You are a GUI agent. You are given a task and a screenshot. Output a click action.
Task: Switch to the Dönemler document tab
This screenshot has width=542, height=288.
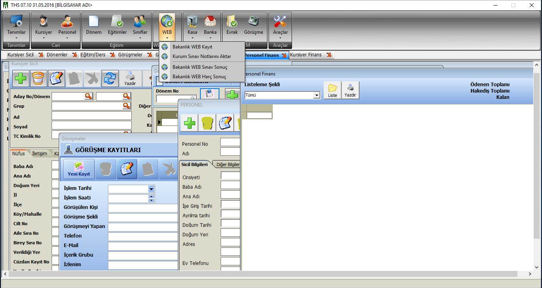click(57, 55)
